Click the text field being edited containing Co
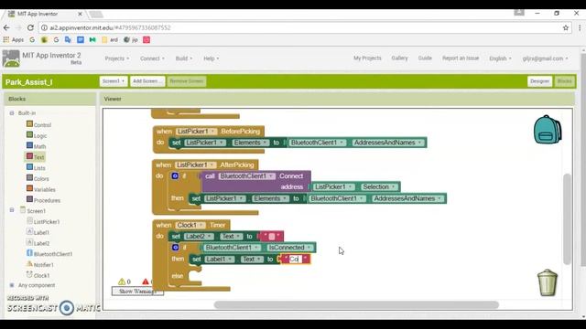The image size is (586, 329). click(x=295, y=259)
